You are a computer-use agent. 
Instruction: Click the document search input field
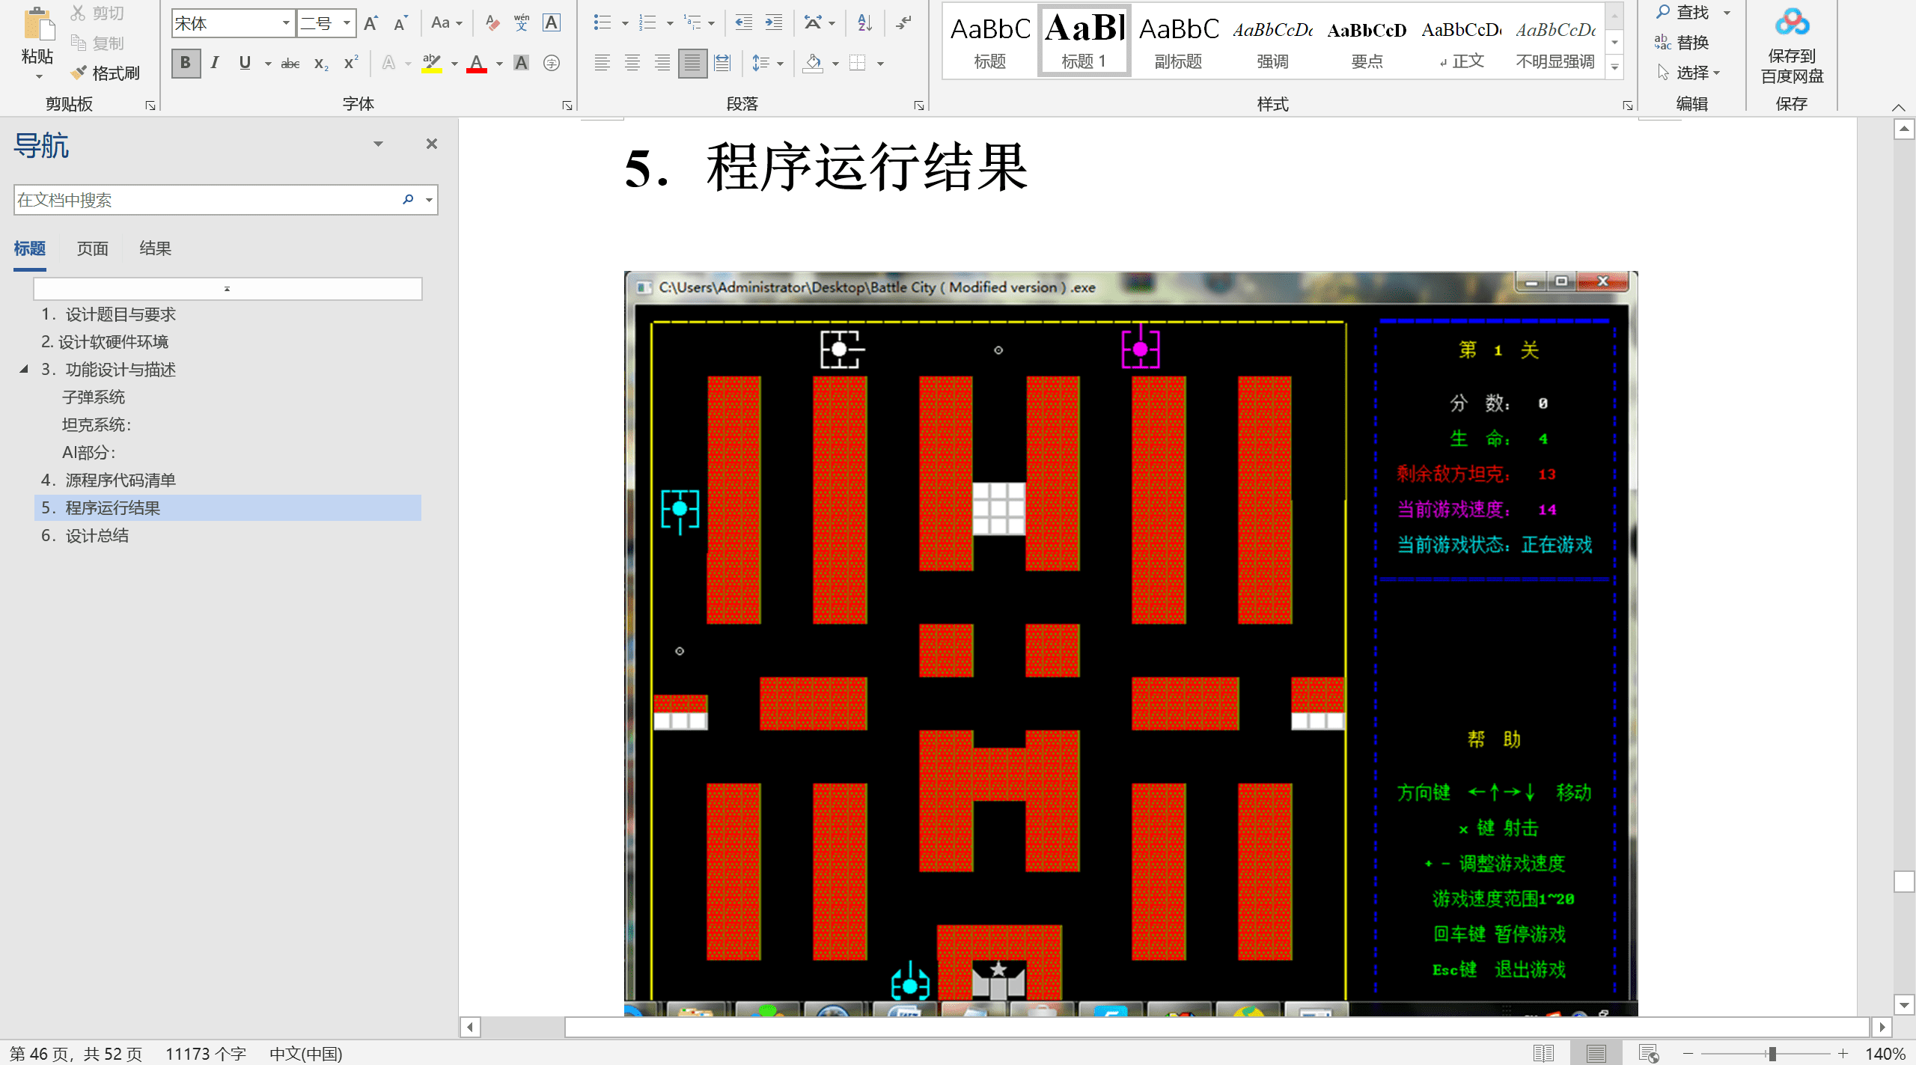coord(208,200)
